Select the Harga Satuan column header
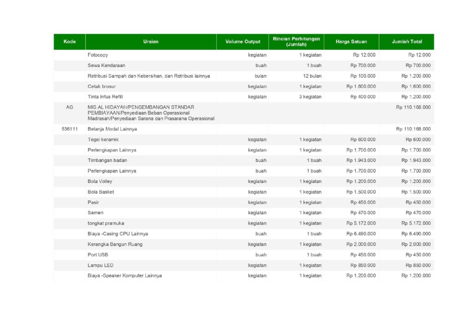Screen dimensions: 466x330 coord(351,41)
